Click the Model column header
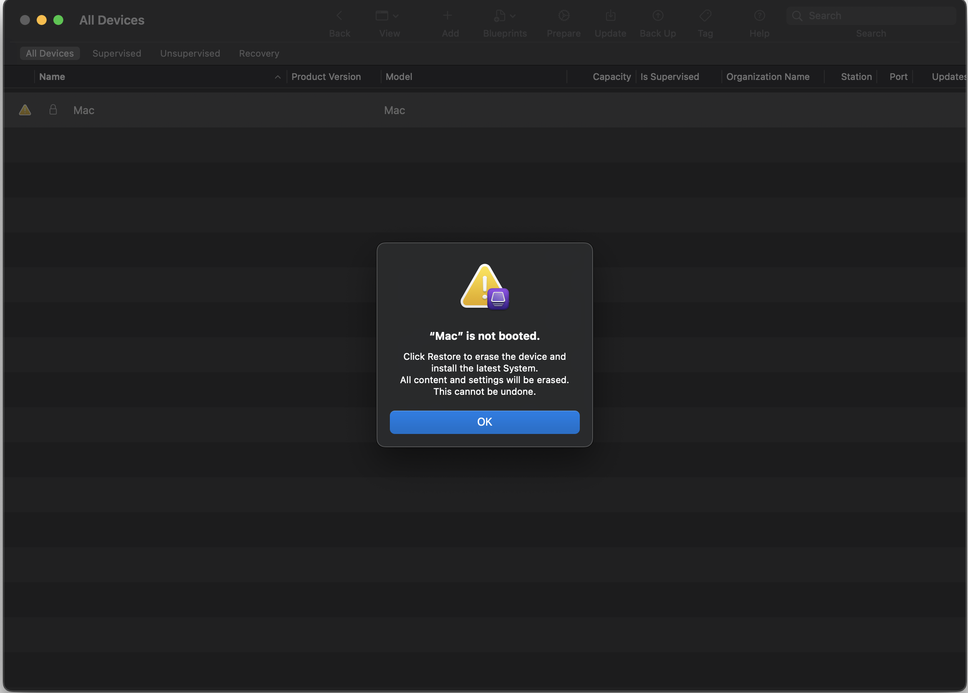Screen dimensions: 968x693 pos(399,77)
